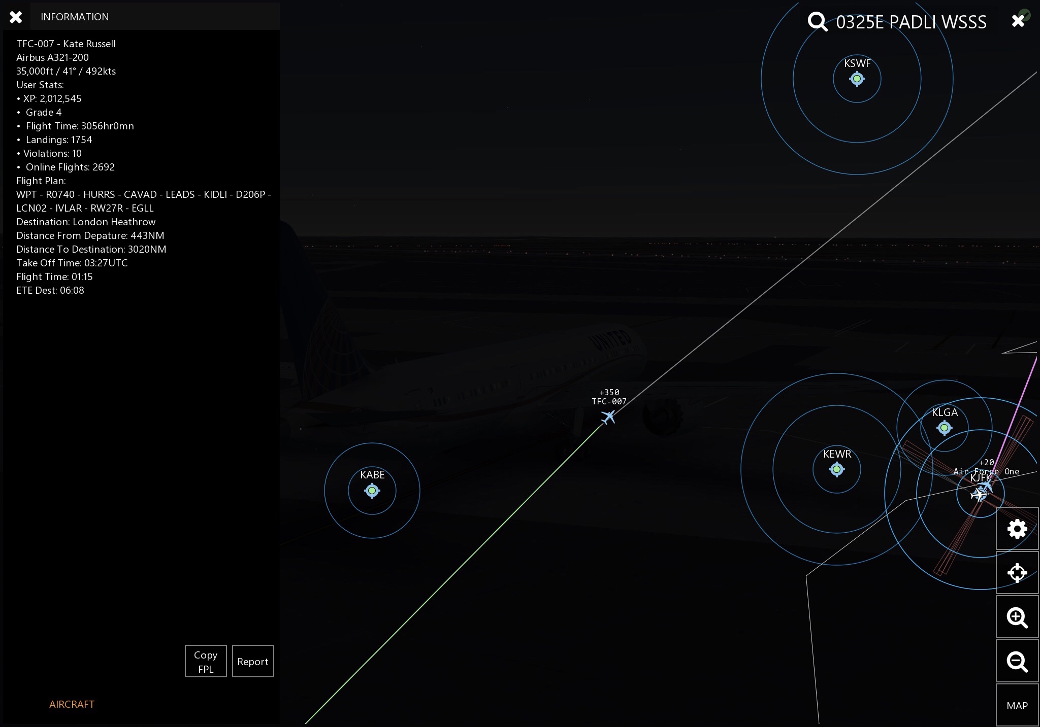The width and height of the screenshot is (1040, 727).
Task: Clear the search field with the X icon
Action: tap(1018, 21)
